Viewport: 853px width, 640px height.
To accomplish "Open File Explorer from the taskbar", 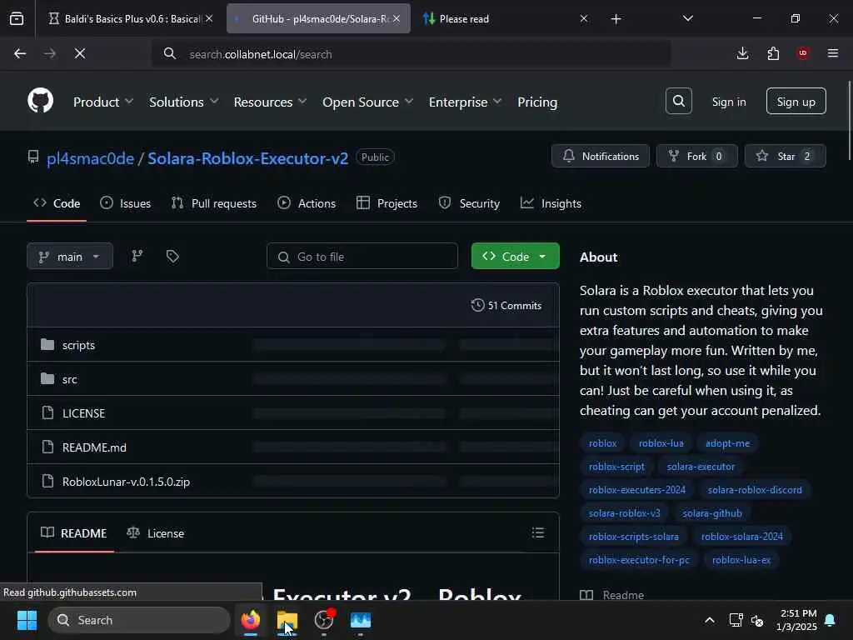I will [287, 620].
